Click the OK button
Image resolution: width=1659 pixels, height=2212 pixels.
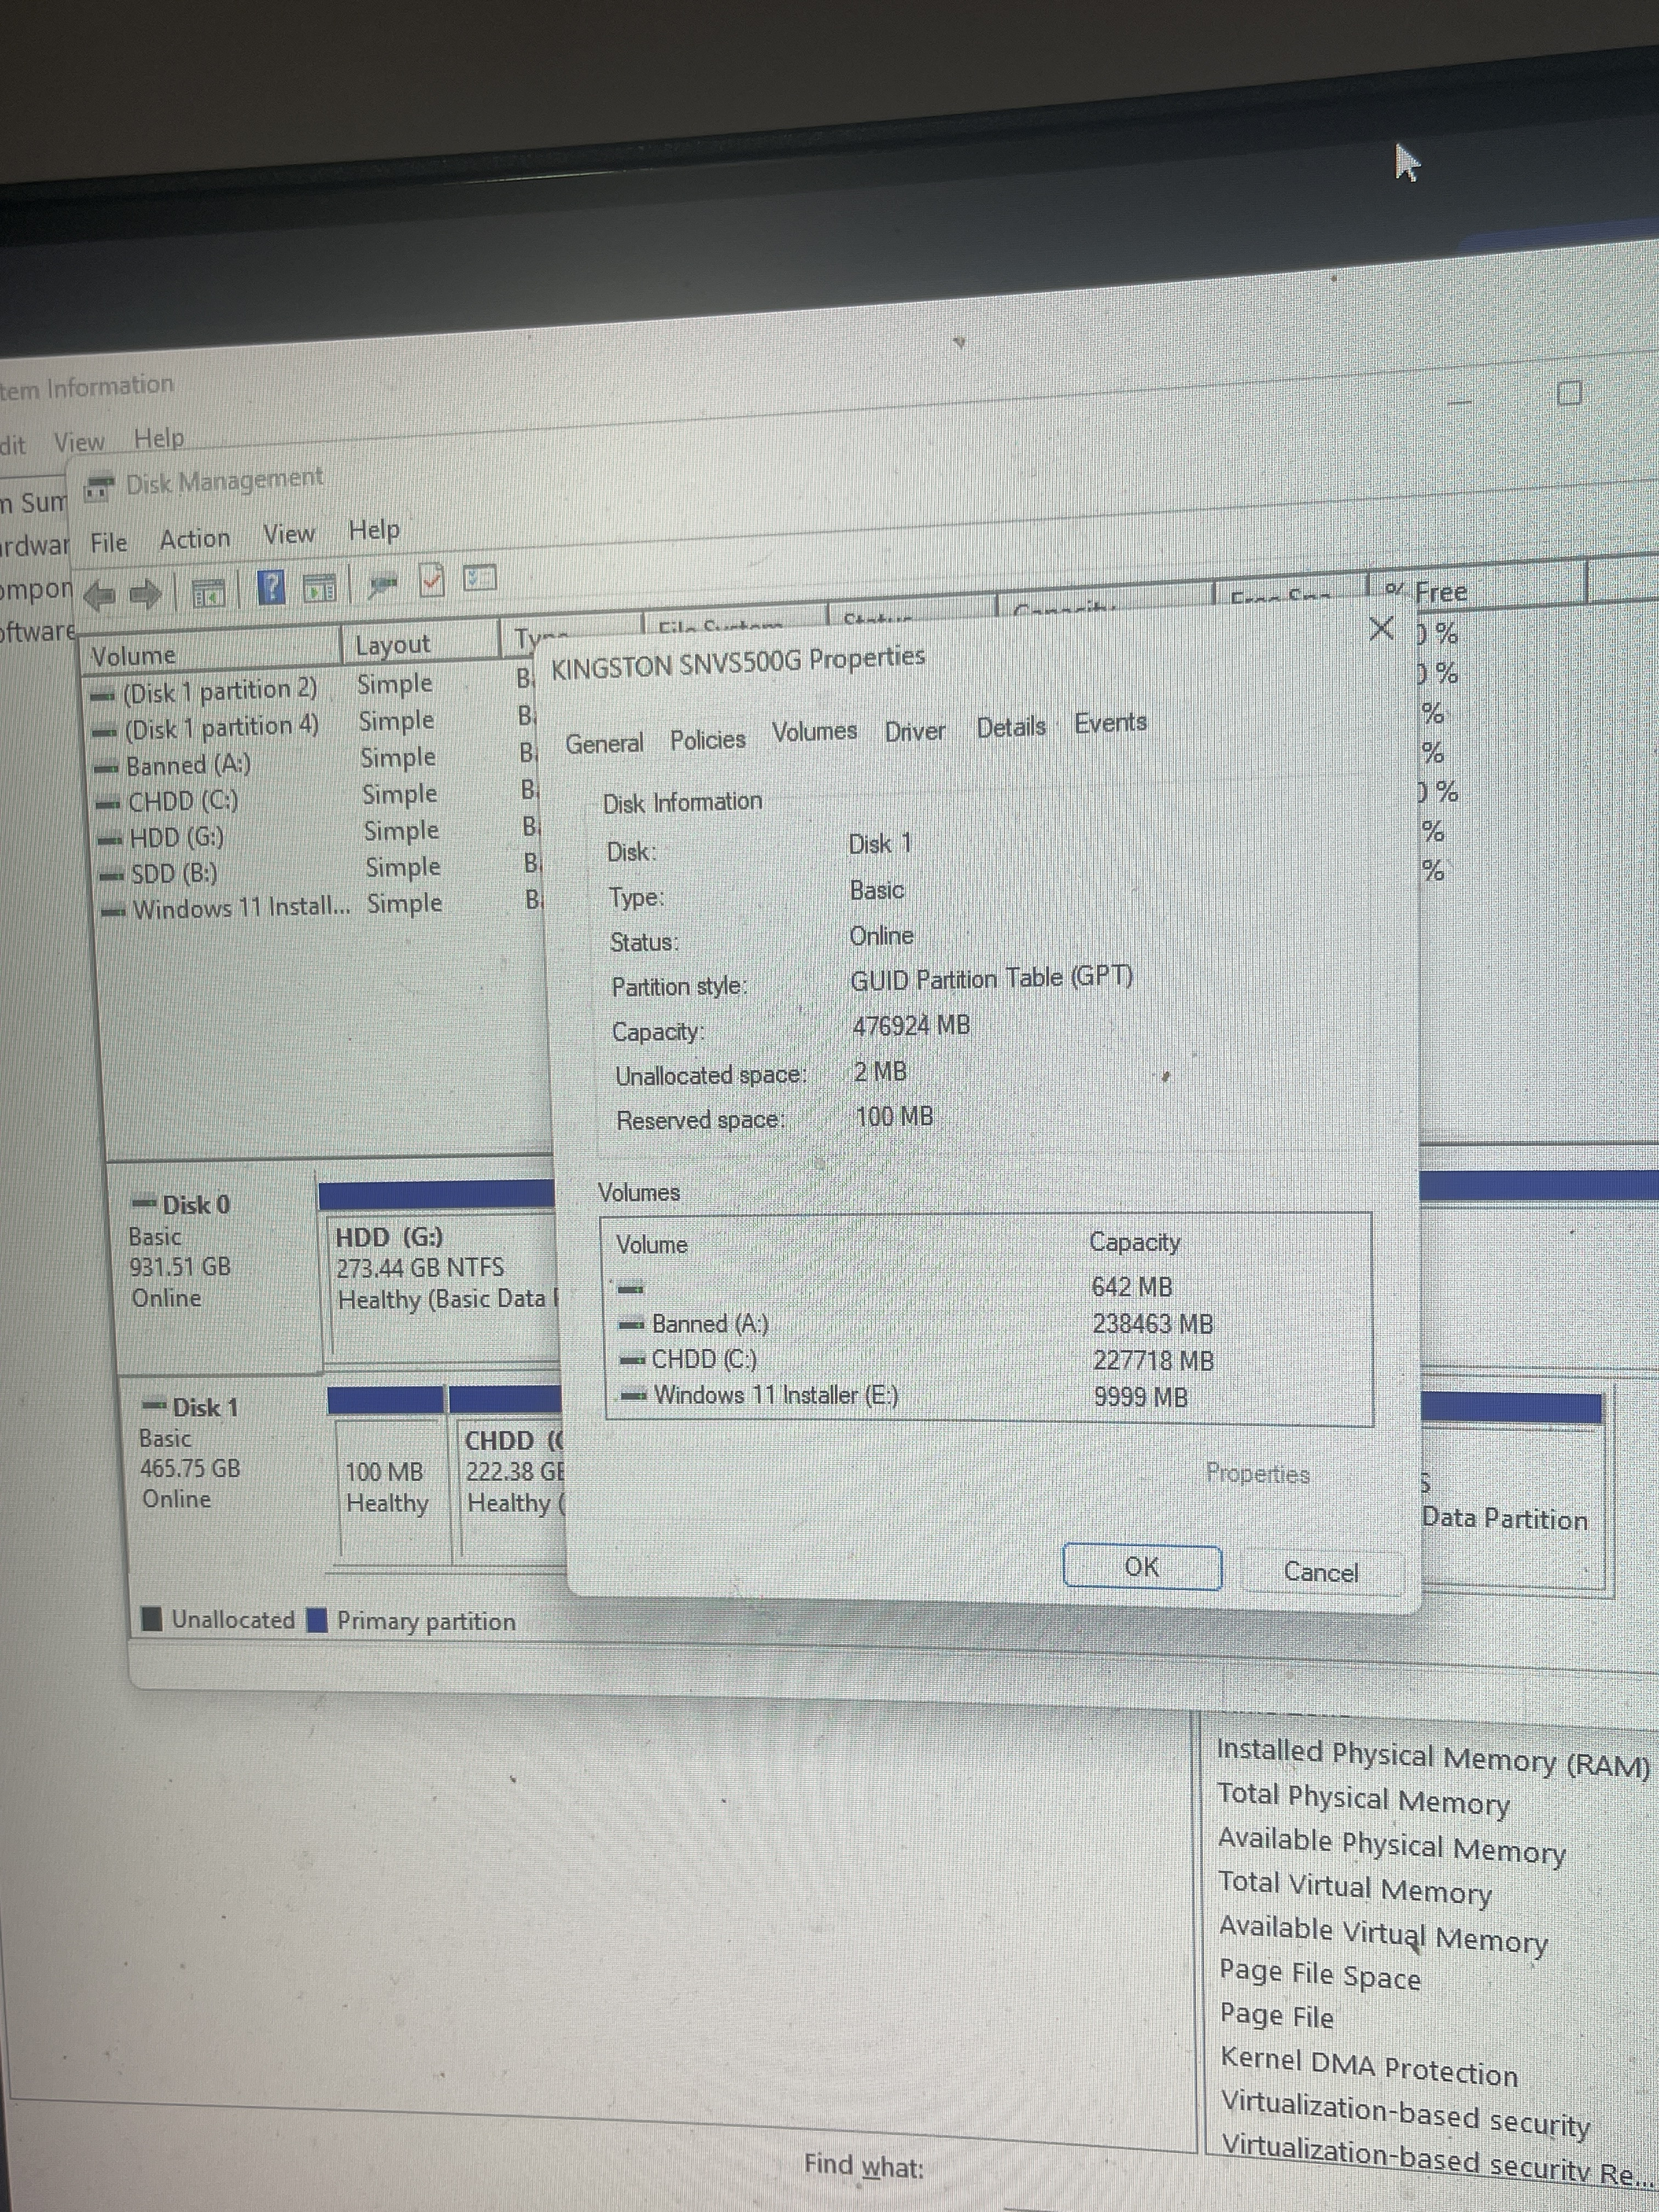(1142, 1566)
